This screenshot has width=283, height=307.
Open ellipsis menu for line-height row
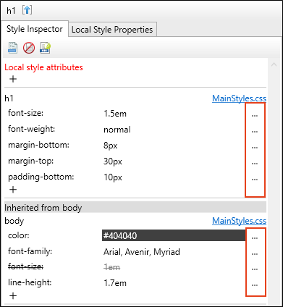pyautogui.click(x=255, y=285)
